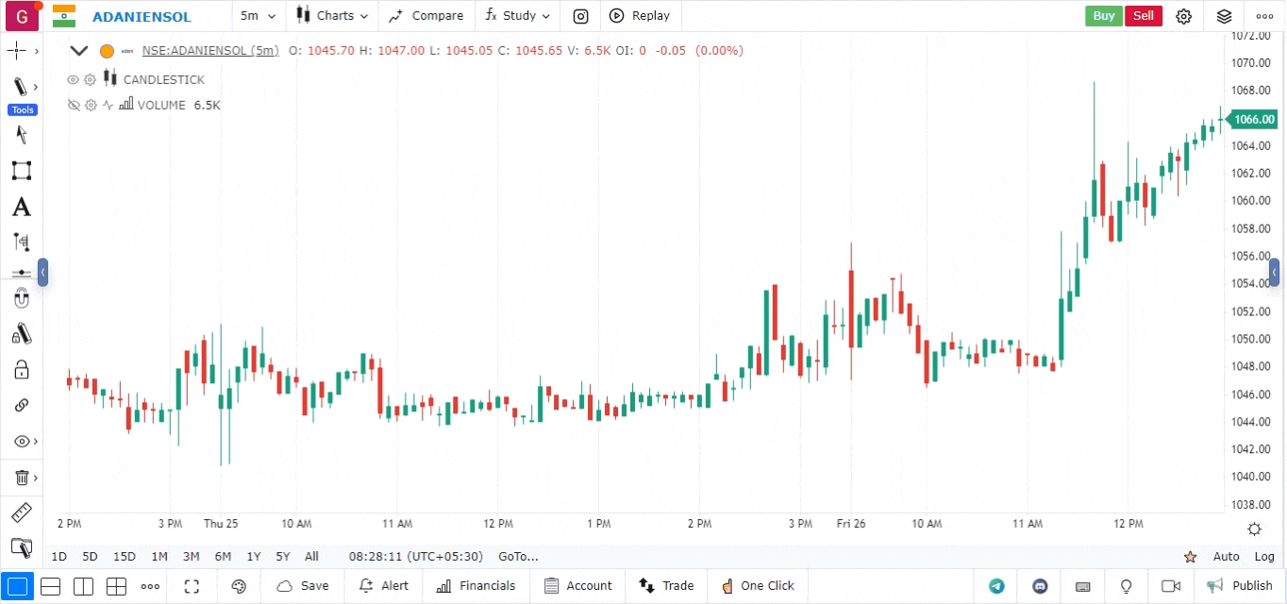Open the 5m interval dropdown
The image size is (1287, 604).
click(x=258, y=16)
